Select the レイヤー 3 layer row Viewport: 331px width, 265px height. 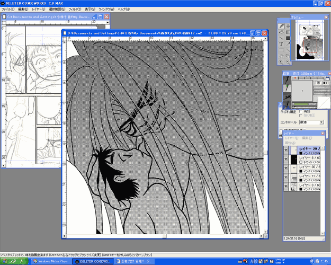[302, 187]
